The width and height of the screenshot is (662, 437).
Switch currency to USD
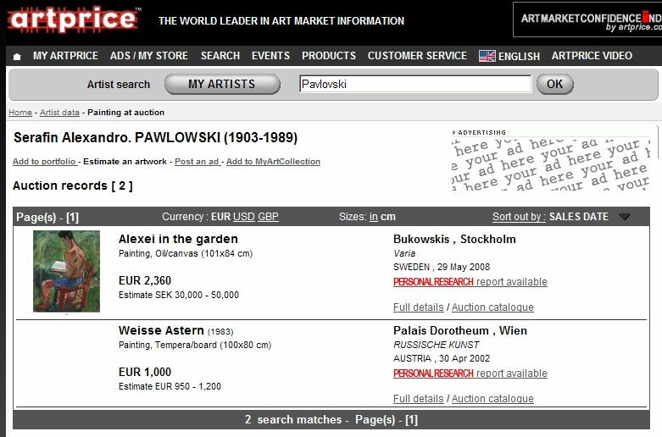[x=244, y=217]
